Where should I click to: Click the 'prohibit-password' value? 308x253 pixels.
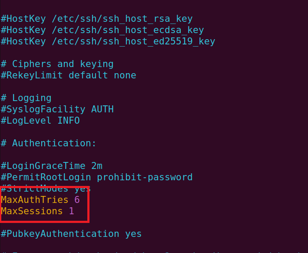tap(145, 177)
